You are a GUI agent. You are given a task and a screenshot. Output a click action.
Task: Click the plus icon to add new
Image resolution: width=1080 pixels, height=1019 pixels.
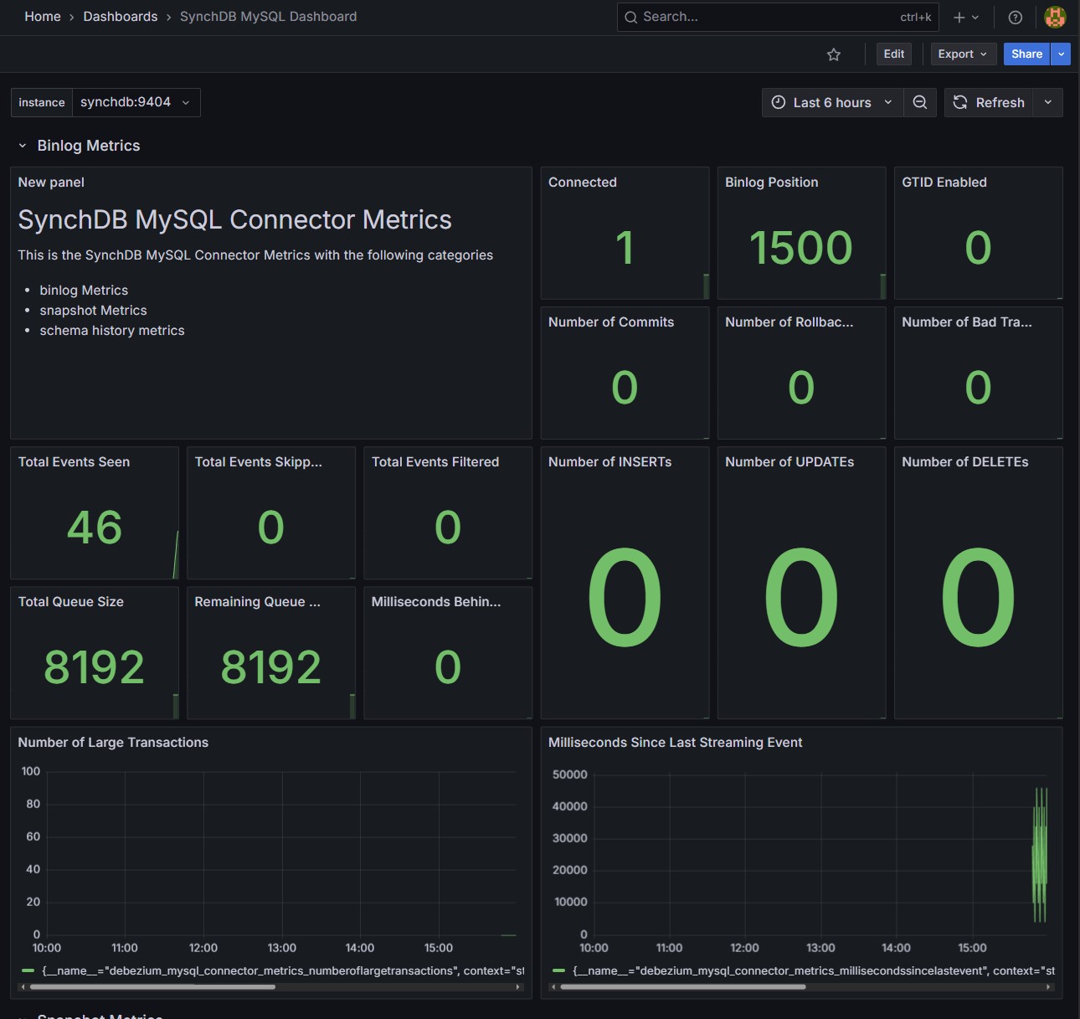pos(959,17)
